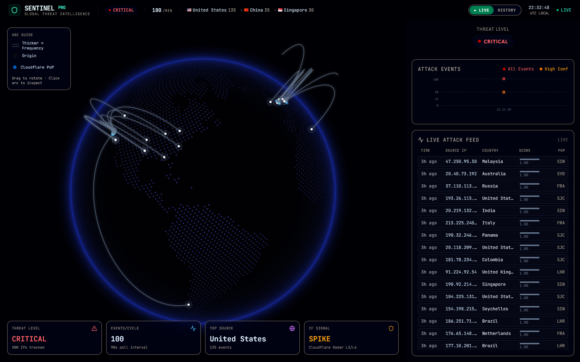Click the LIVE label in the attack feed header

pos(563,140)
